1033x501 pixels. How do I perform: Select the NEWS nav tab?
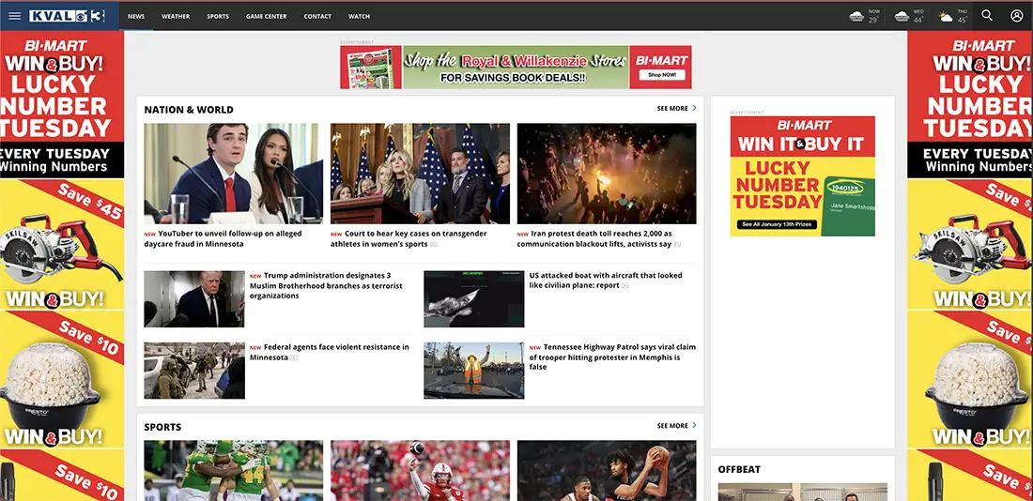click(136, 17)
